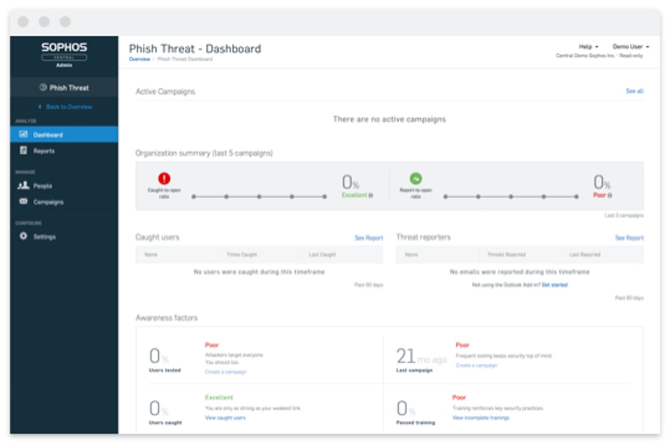Open the Dashboard sidebar item

64,134
